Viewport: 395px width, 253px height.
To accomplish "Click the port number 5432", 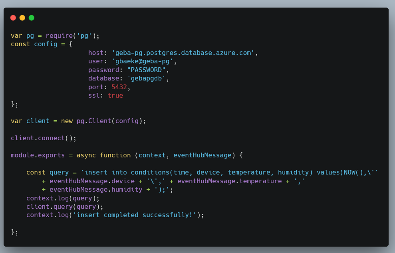I will click(x=119, y=87).
